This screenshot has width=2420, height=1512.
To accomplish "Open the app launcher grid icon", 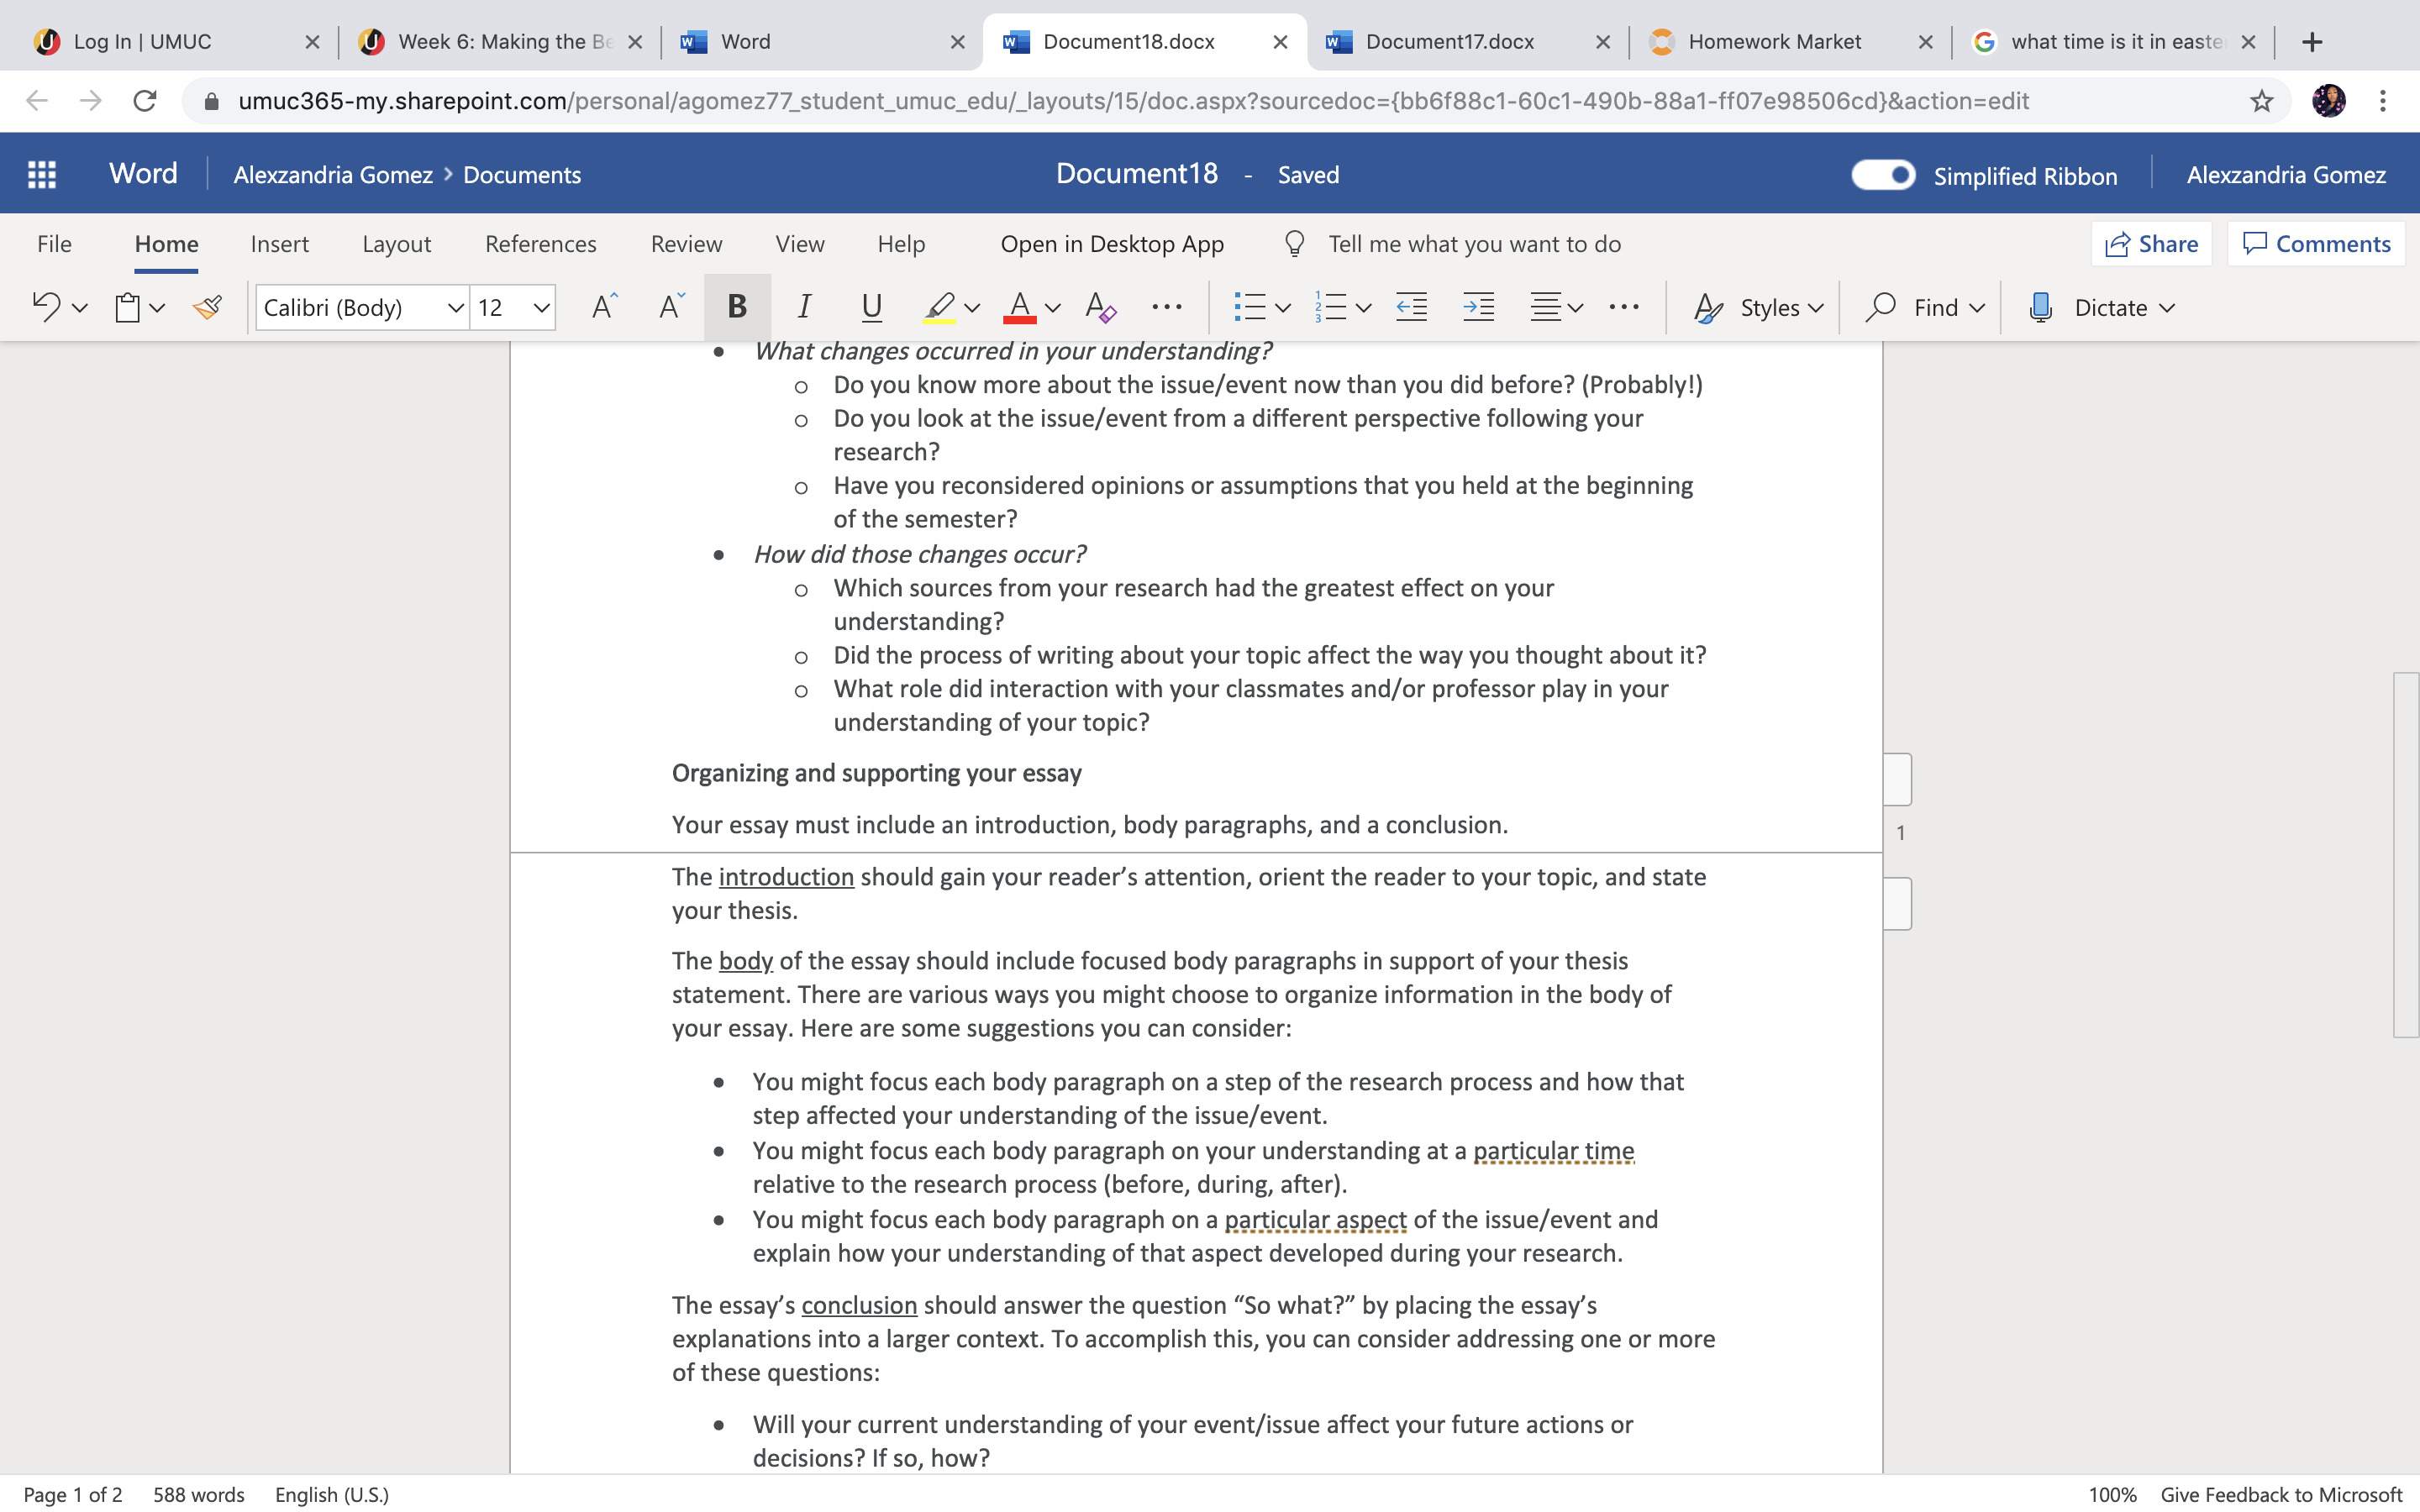I will tap(41, 174).
